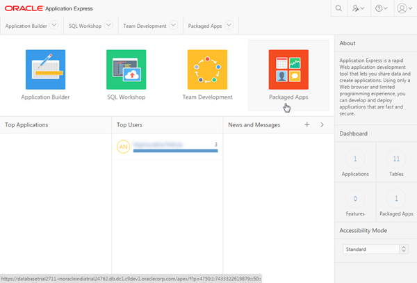Screen dimensions: 417x283
Task: Click the SQL Workshop tile icon
Action: pos(126,70)
